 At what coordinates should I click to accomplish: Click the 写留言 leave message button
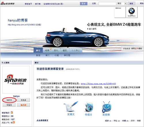(9, 105)
